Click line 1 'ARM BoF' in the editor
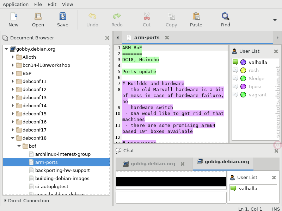 point(132,48)
